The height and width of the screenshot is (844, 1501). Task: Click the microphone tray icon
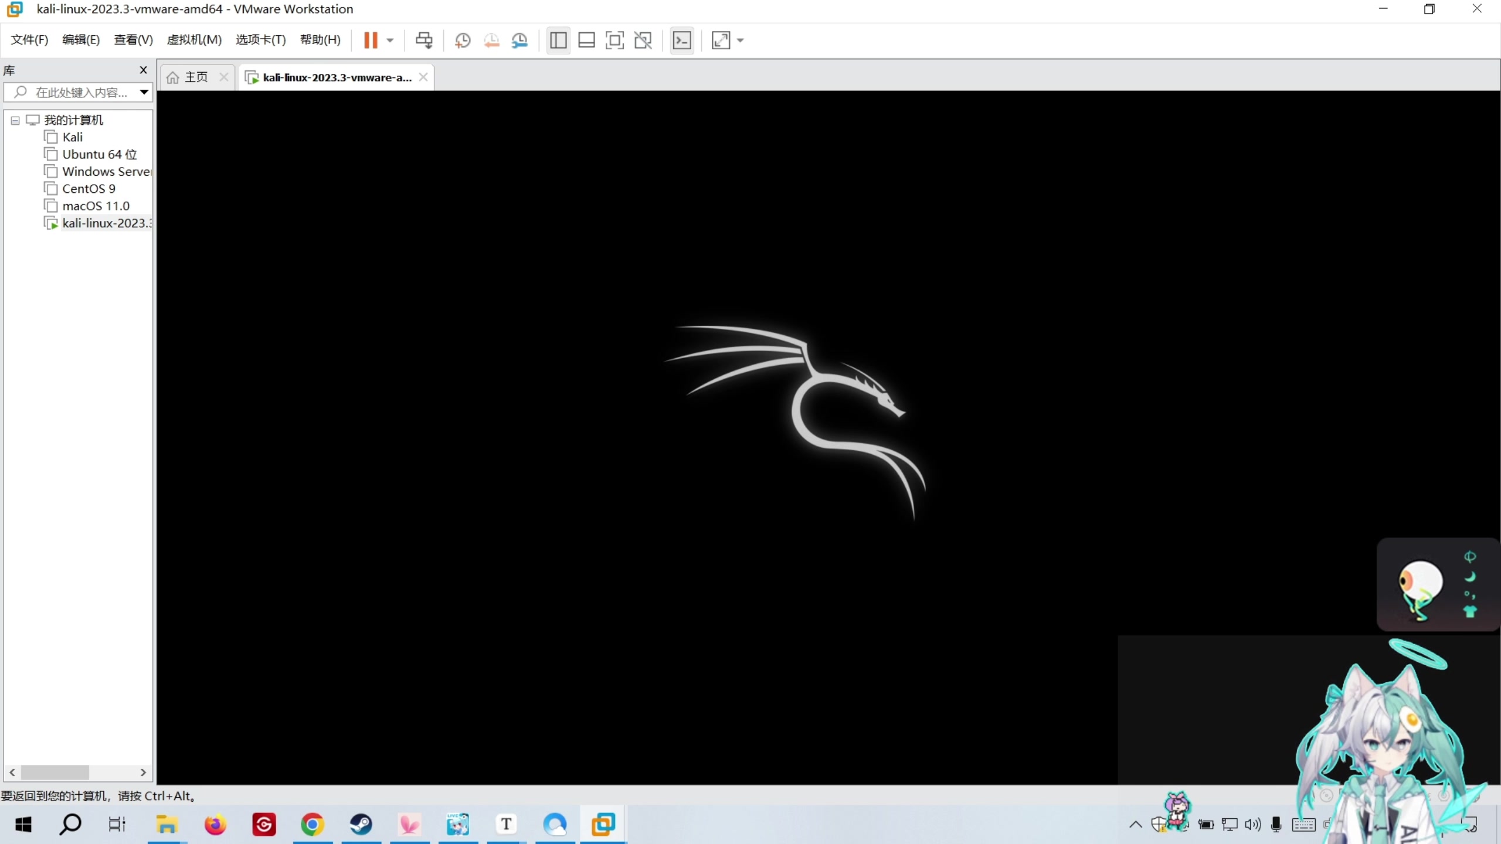click(1276, 825)
